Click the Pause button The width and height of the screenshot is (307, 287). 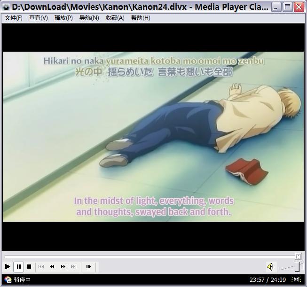click(x=19, y=267)
